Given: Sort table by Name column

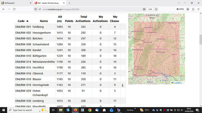Looking at the screenshot, I should pos(44,21).
